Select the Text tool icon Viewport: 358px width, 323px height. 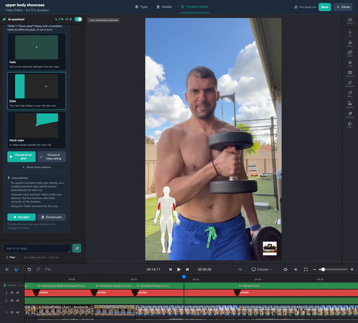click(350, 34)
